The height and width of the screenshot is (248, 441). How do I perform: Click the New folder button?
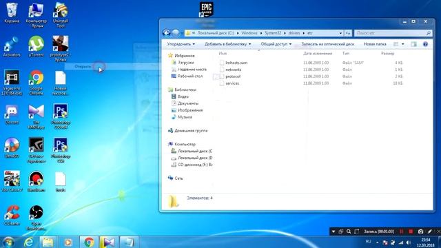click(x=375, y=44)
